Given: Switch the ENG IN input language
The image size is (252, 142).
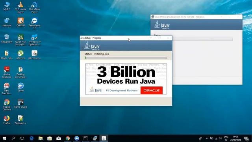Looking at the screenshot, I should (x=226, y=138).
